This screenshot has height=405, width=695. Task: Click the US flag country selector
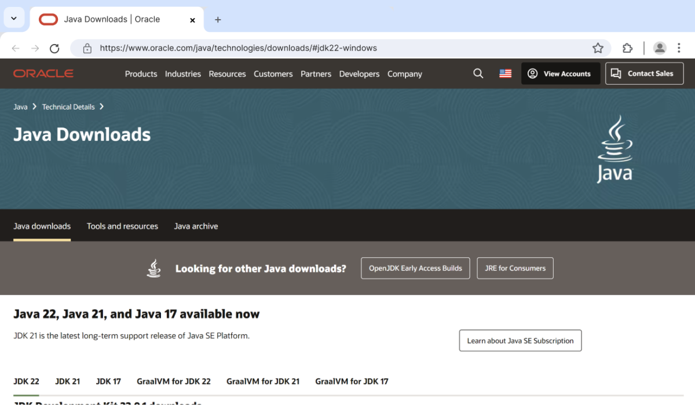(x=504, y=73)
